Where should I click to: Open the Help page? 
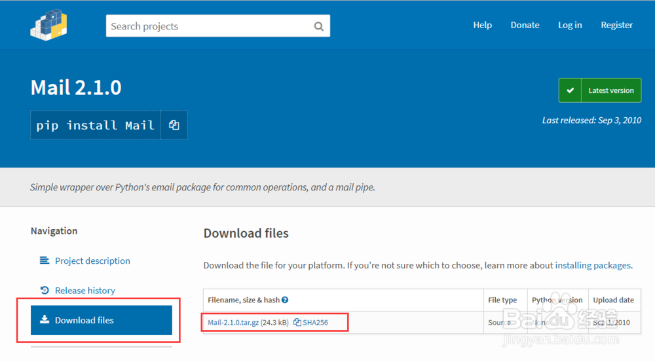(482, 25)
